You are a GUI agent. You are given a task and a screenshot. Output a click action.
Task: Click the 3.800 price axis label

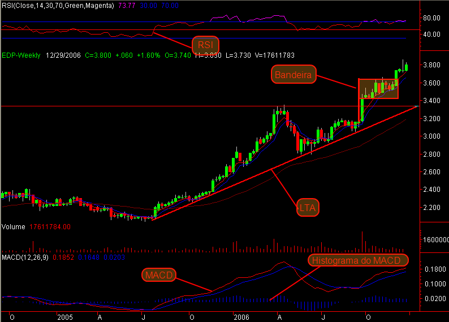(x=432, y=65)
